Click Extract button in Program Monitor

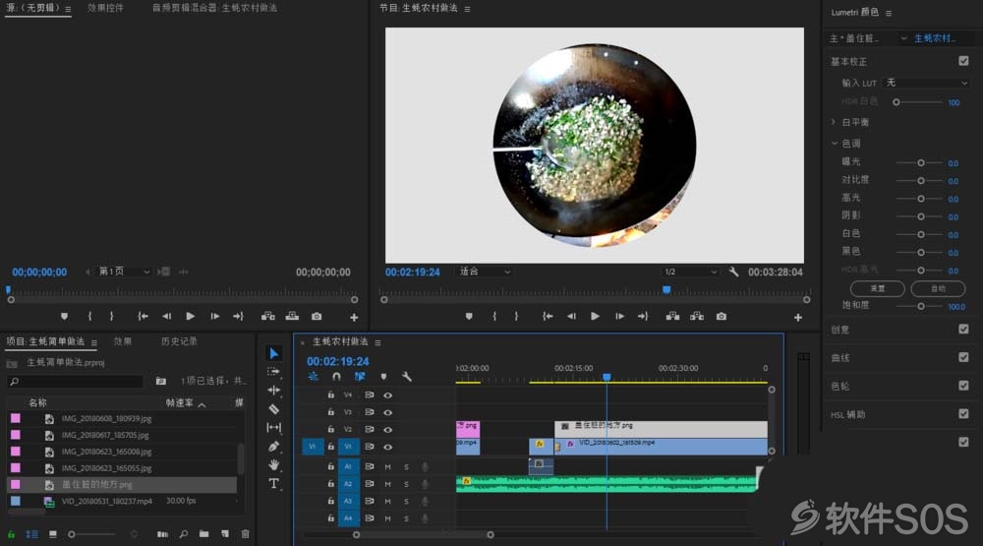(x=697, y=317)
